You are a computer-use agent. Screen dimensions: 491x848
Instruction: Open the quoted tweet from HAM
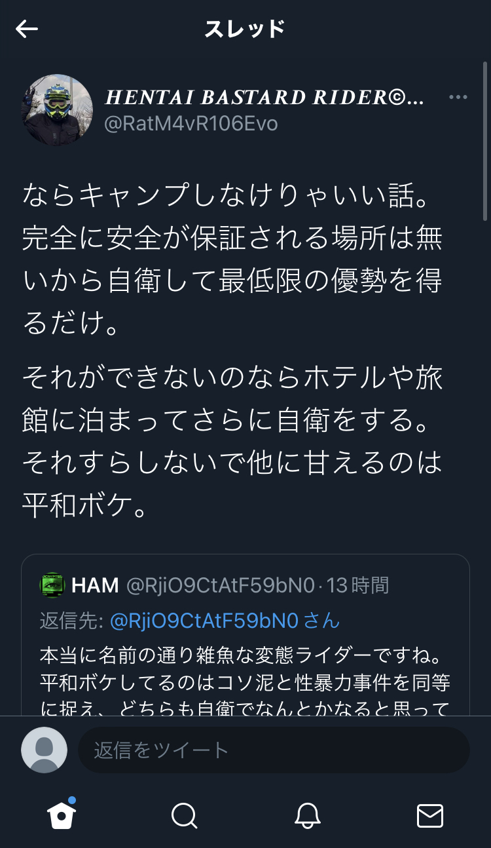[245, 636]
